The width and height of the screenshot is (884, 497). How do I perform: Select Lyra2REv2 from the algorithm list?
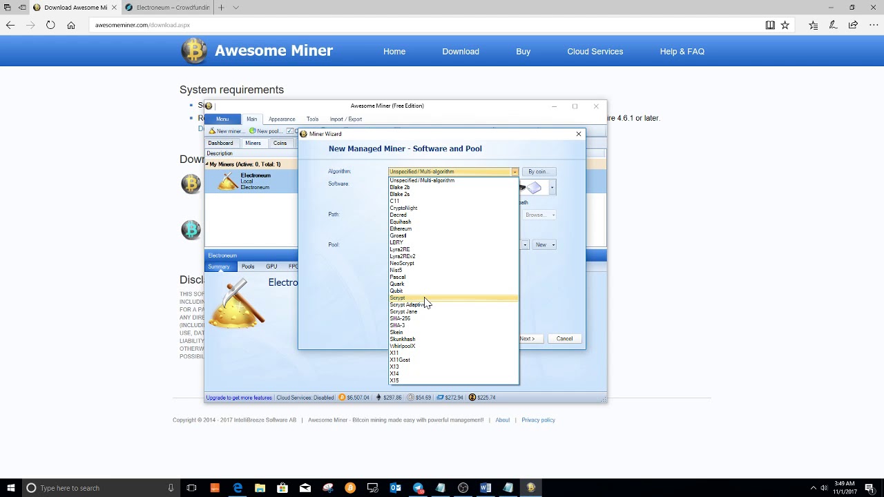coord(453,257)
